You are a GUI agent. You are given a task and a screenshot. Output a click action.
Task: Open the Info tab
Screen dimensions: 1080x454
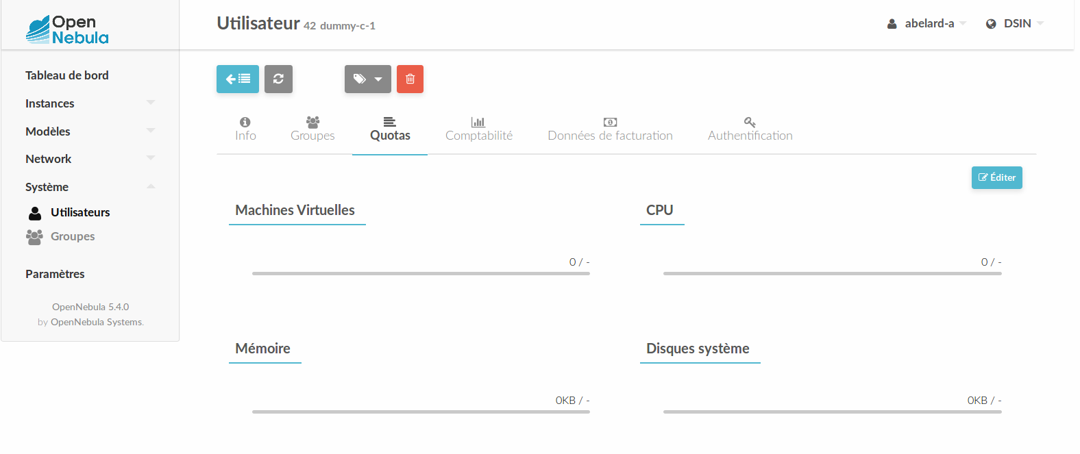tap(245, 129)
